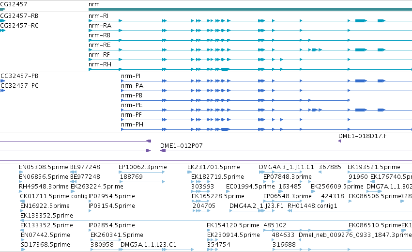The width and height of the screenshot is (412, 252).
Task: Click EST label RH49548.3prime
Action: coord(44,187)
